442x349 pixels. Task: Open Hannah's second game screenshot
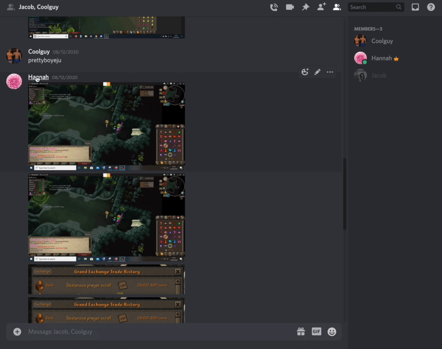click(107, 217)
